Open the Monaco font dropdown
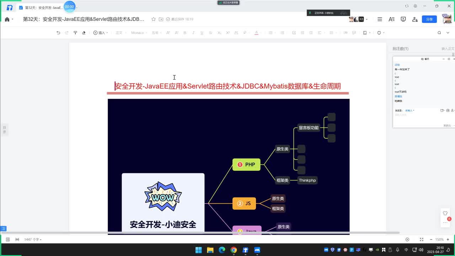 pos(139,33)
